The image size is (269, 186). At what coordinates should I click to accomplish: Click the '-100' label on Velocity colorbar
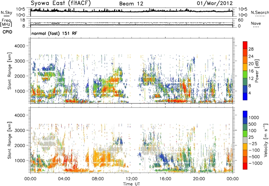254,150
